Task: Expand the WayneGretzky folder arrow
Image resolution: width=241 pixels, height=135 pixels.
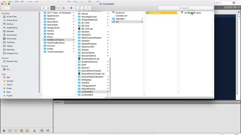Action: click(x=108, y=89)
